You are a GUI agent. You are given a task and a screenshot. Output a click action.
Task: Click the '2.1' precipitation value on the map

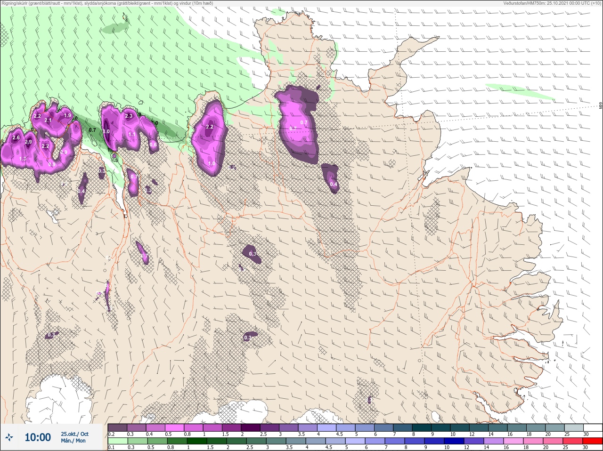pos(48,120)
